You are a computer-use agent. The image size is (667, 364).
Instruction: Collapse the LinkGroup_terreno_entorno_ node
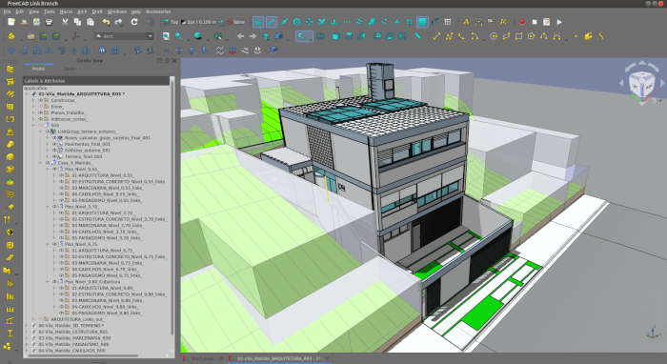[40, 131]
